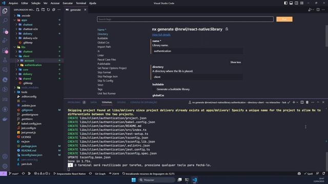Add a new terminal with plus icon

tap(294, 102)
